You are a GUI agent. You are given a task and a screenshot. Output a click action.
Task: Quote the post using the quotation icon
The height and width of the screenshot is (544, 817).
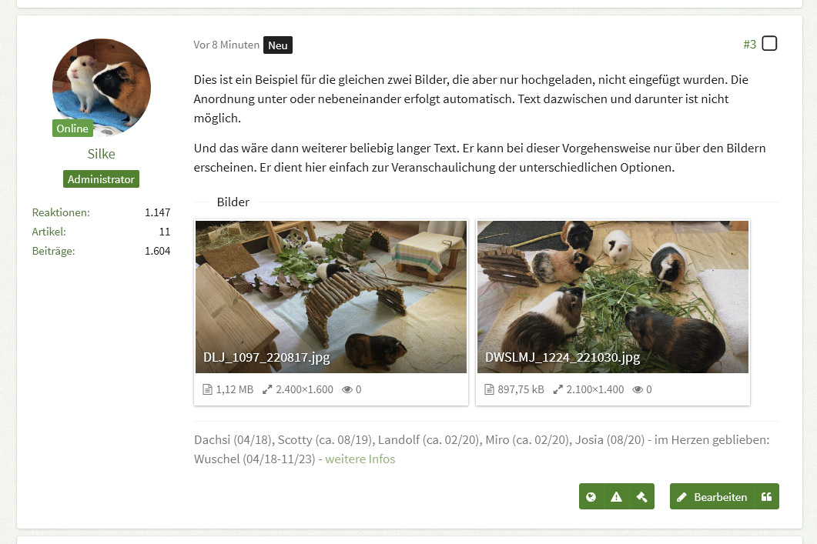(766, 497)
